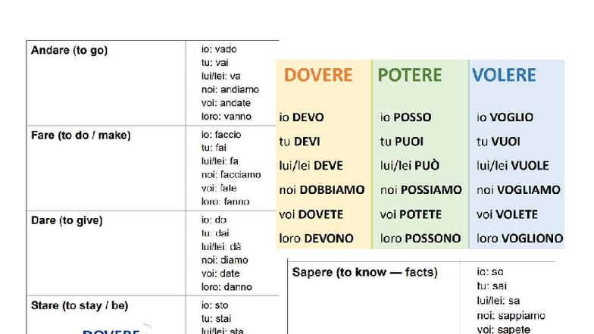
Task: Select 'lui/lei: fa' line
Action: pos(220,161)
